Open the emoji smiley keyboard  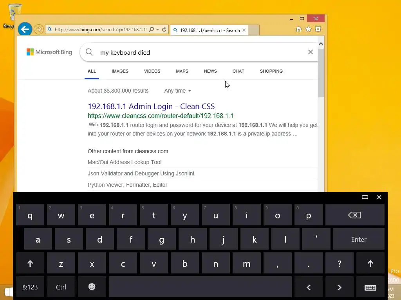click(92, 287)
